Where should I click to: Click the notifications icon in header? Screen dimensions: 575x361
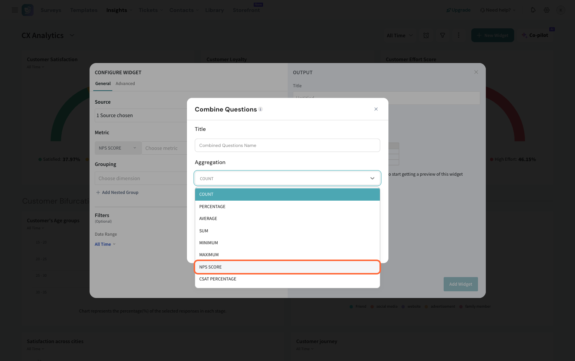[x=533, y=10]
